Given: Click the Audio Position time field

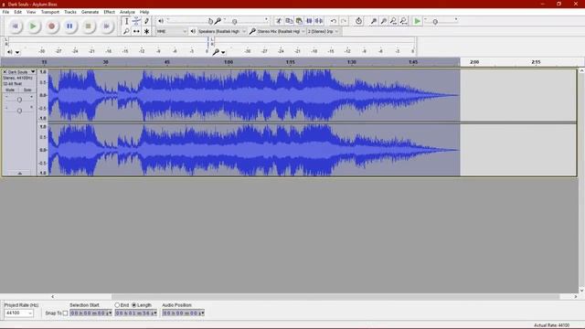Looking at the screenshot, I should 183,313.
